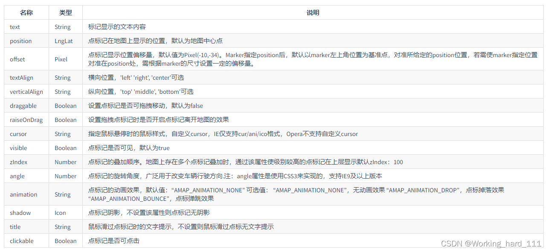Click the "offset" property label
The height and width of the screenshot is (252, 548).
[x=17, y=59]
